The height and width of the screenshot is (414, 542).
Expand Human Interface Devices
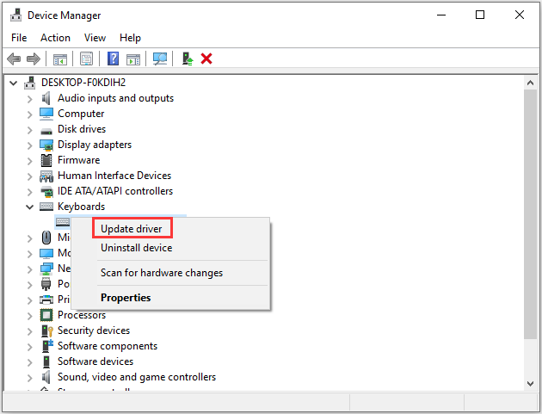30,176
